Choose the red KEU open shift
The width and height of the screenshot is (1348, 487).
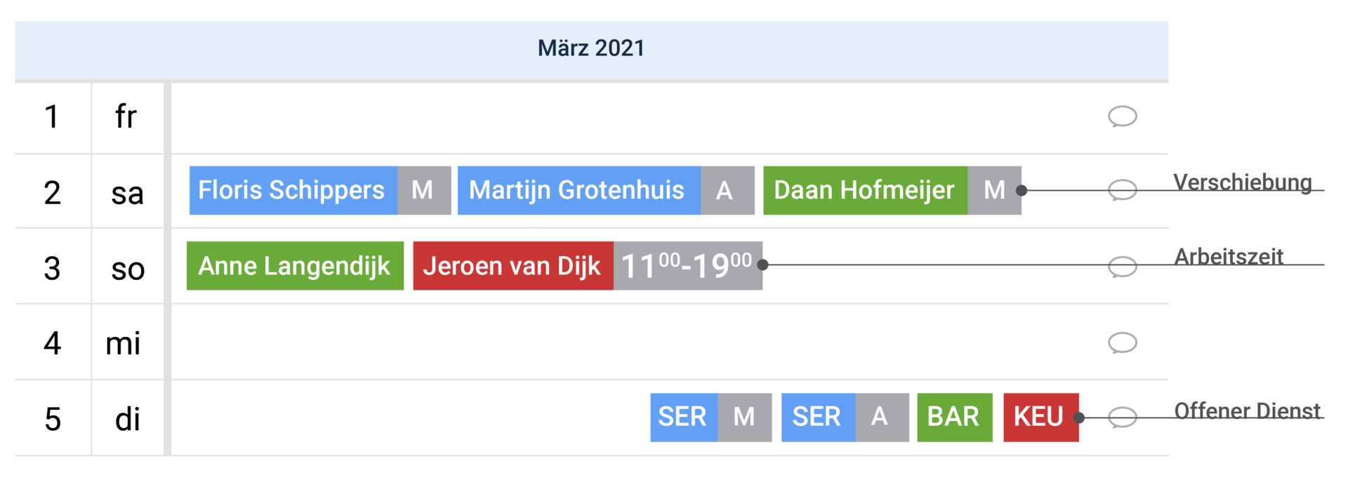tap(1041, 418)
